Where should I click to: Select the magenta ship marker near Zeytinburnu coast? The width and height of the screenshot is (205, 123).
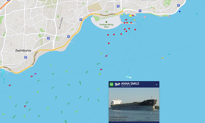click(x=35, y=74)
